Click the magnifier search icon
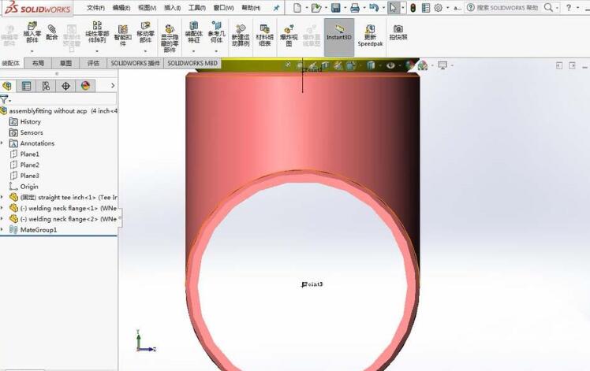Viewport: 590px width, 371px height. point(549,8)
